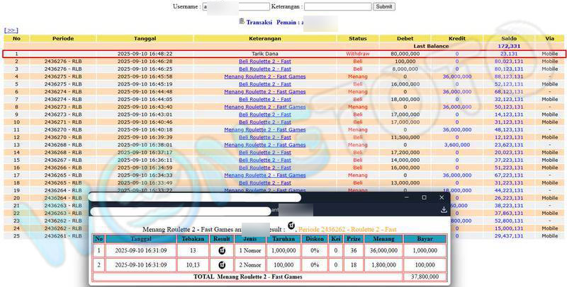Click the Kredit 36,000,000 value in row 4
567x287 pixels.
[457, 76]
